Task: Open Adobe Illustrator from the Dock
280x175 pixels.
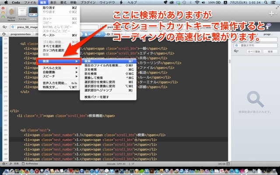Action: (152, 171)
